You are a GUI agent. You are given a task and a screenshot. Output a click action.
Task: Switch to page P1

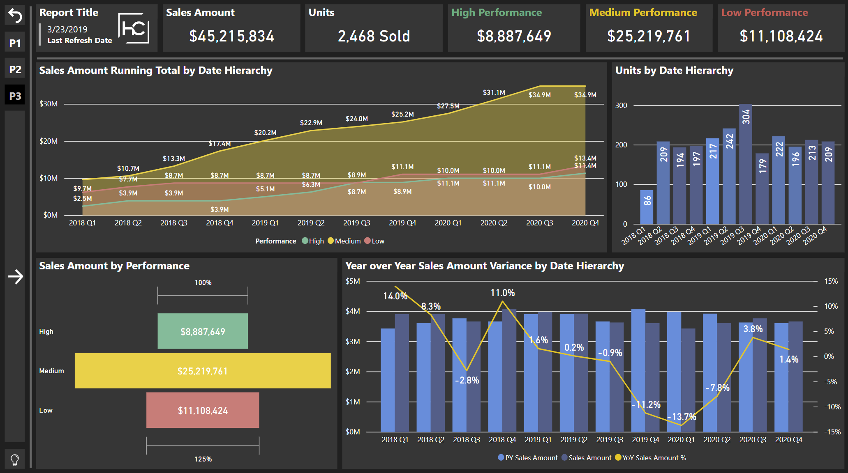tap(15, 42)
